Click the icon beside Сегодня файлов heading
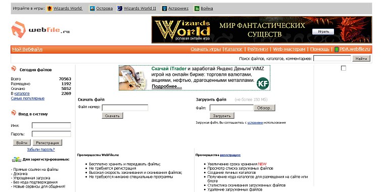The height and width of the screenshot is (192, 383). 14,69
